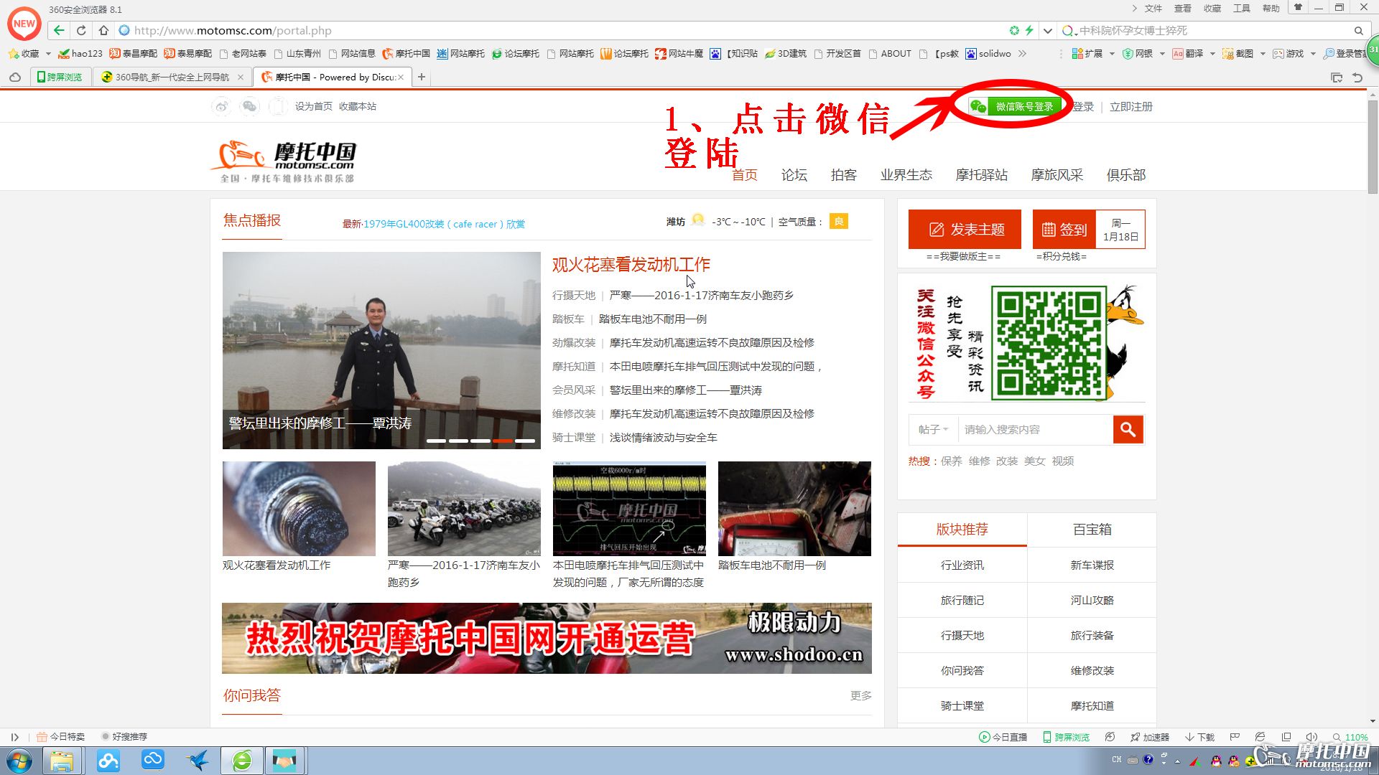Click the 签到 check-in button
The height and width of the screenshot is (775, 1379).
tap(1064, 229)
